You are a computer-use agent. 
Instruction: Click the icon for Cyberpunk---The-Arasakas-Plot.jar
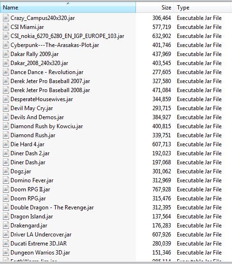coord(6,45)
